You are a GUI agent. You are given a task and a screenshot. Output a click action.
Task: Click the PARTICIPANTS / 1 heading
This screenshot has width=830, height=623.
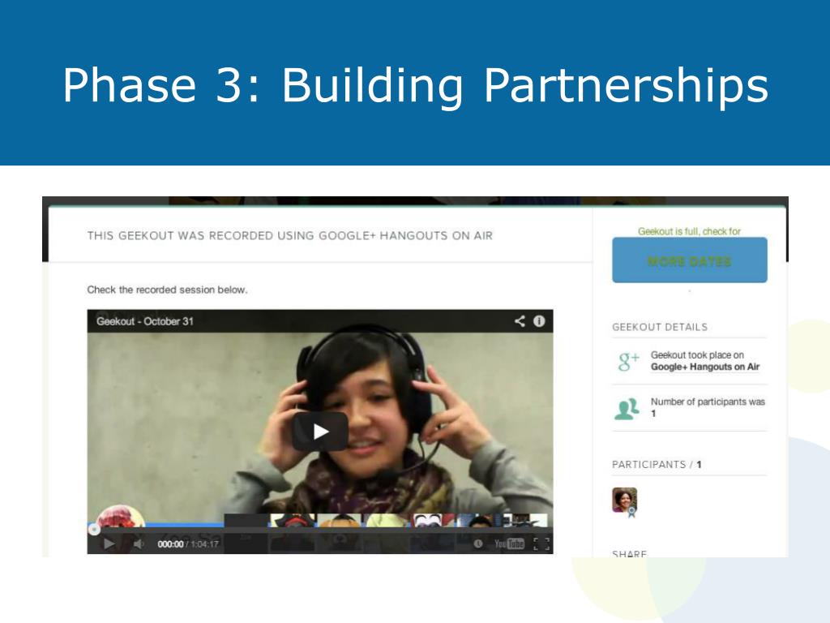click(657, 465)
